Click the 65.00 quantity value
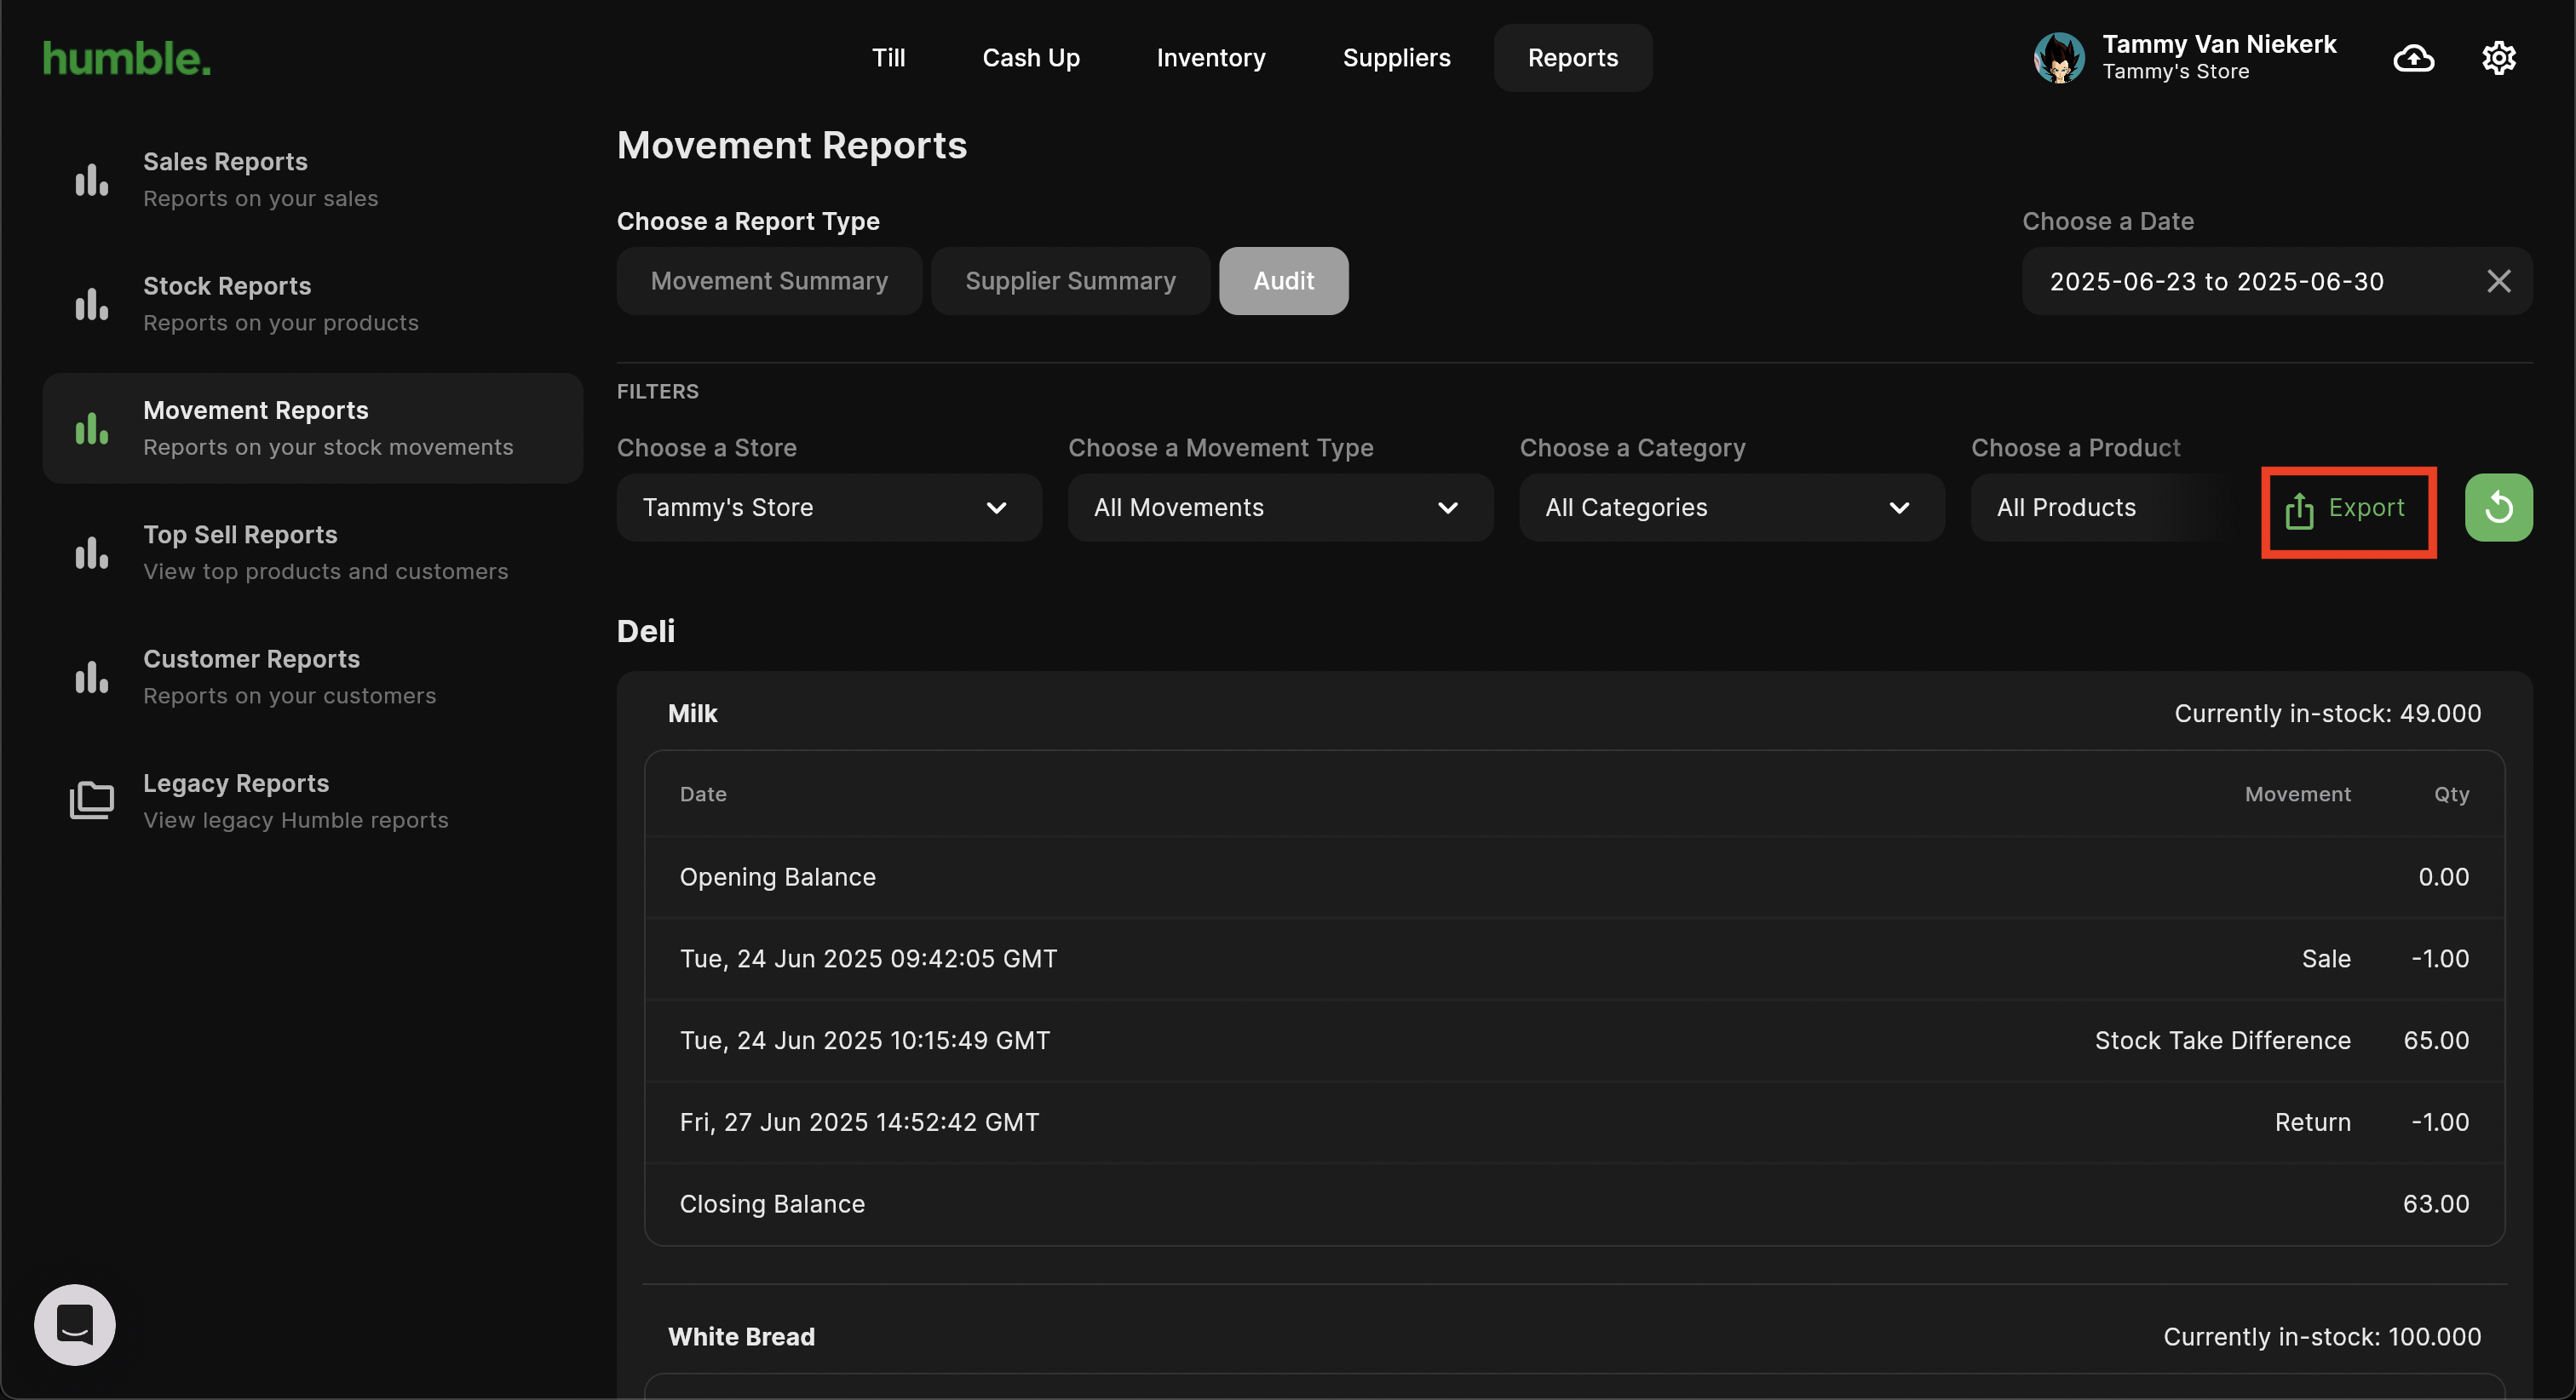Viewport: 2576px width, 1400px height. 2436,1041
